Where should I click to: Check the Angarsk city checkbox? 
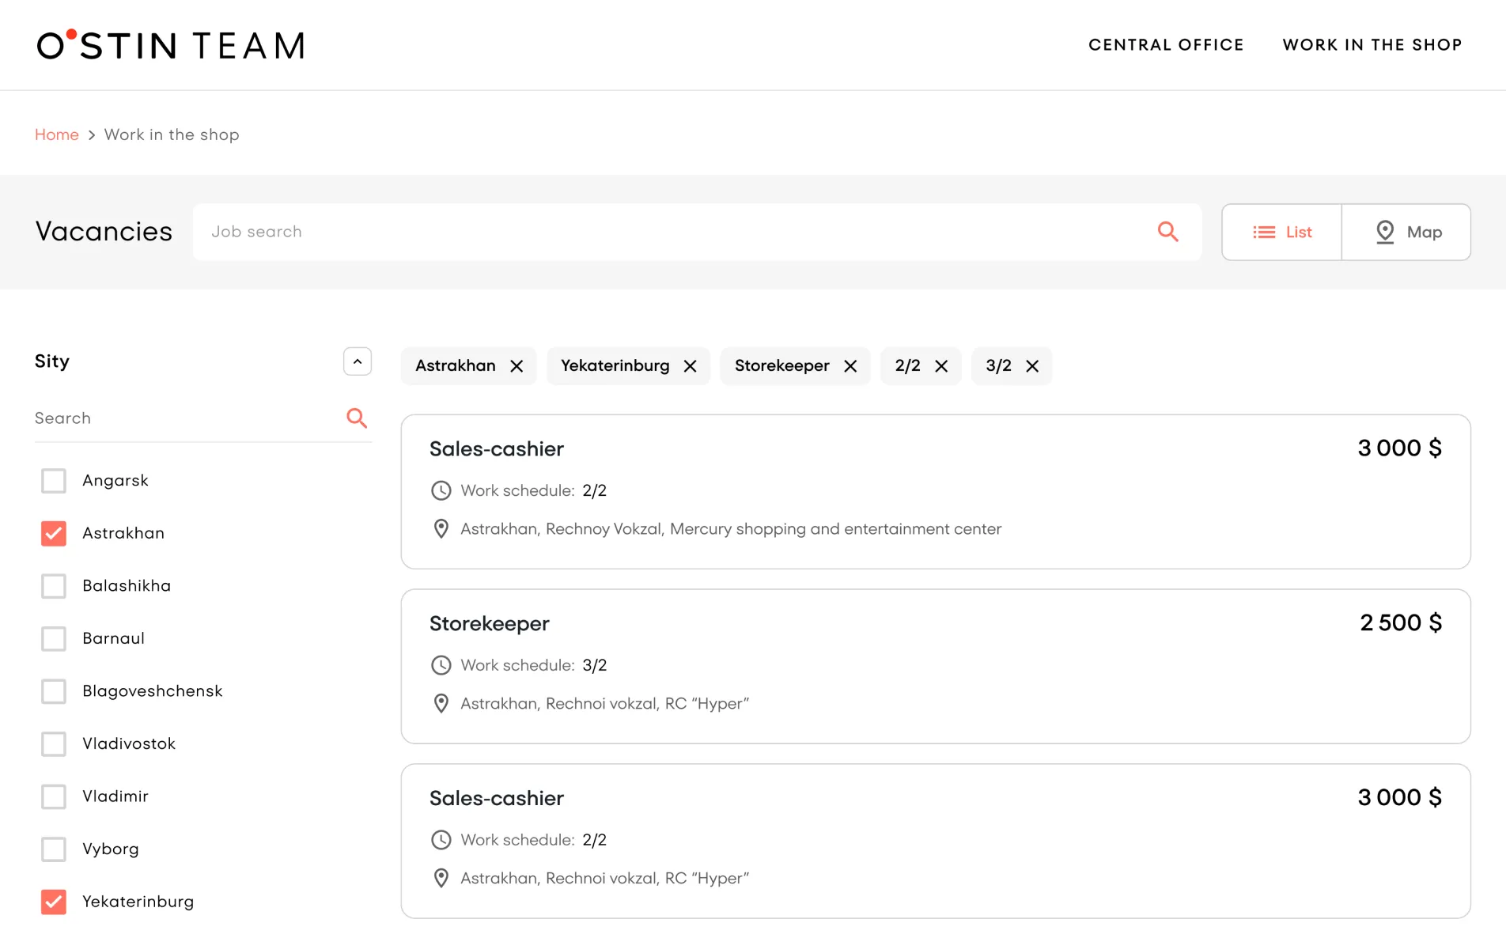click(54, 481)
